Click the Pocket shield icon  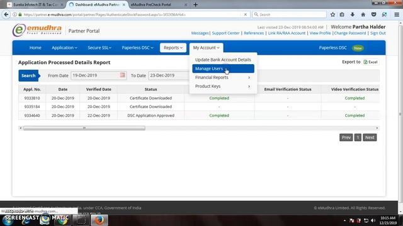[373, 14]
